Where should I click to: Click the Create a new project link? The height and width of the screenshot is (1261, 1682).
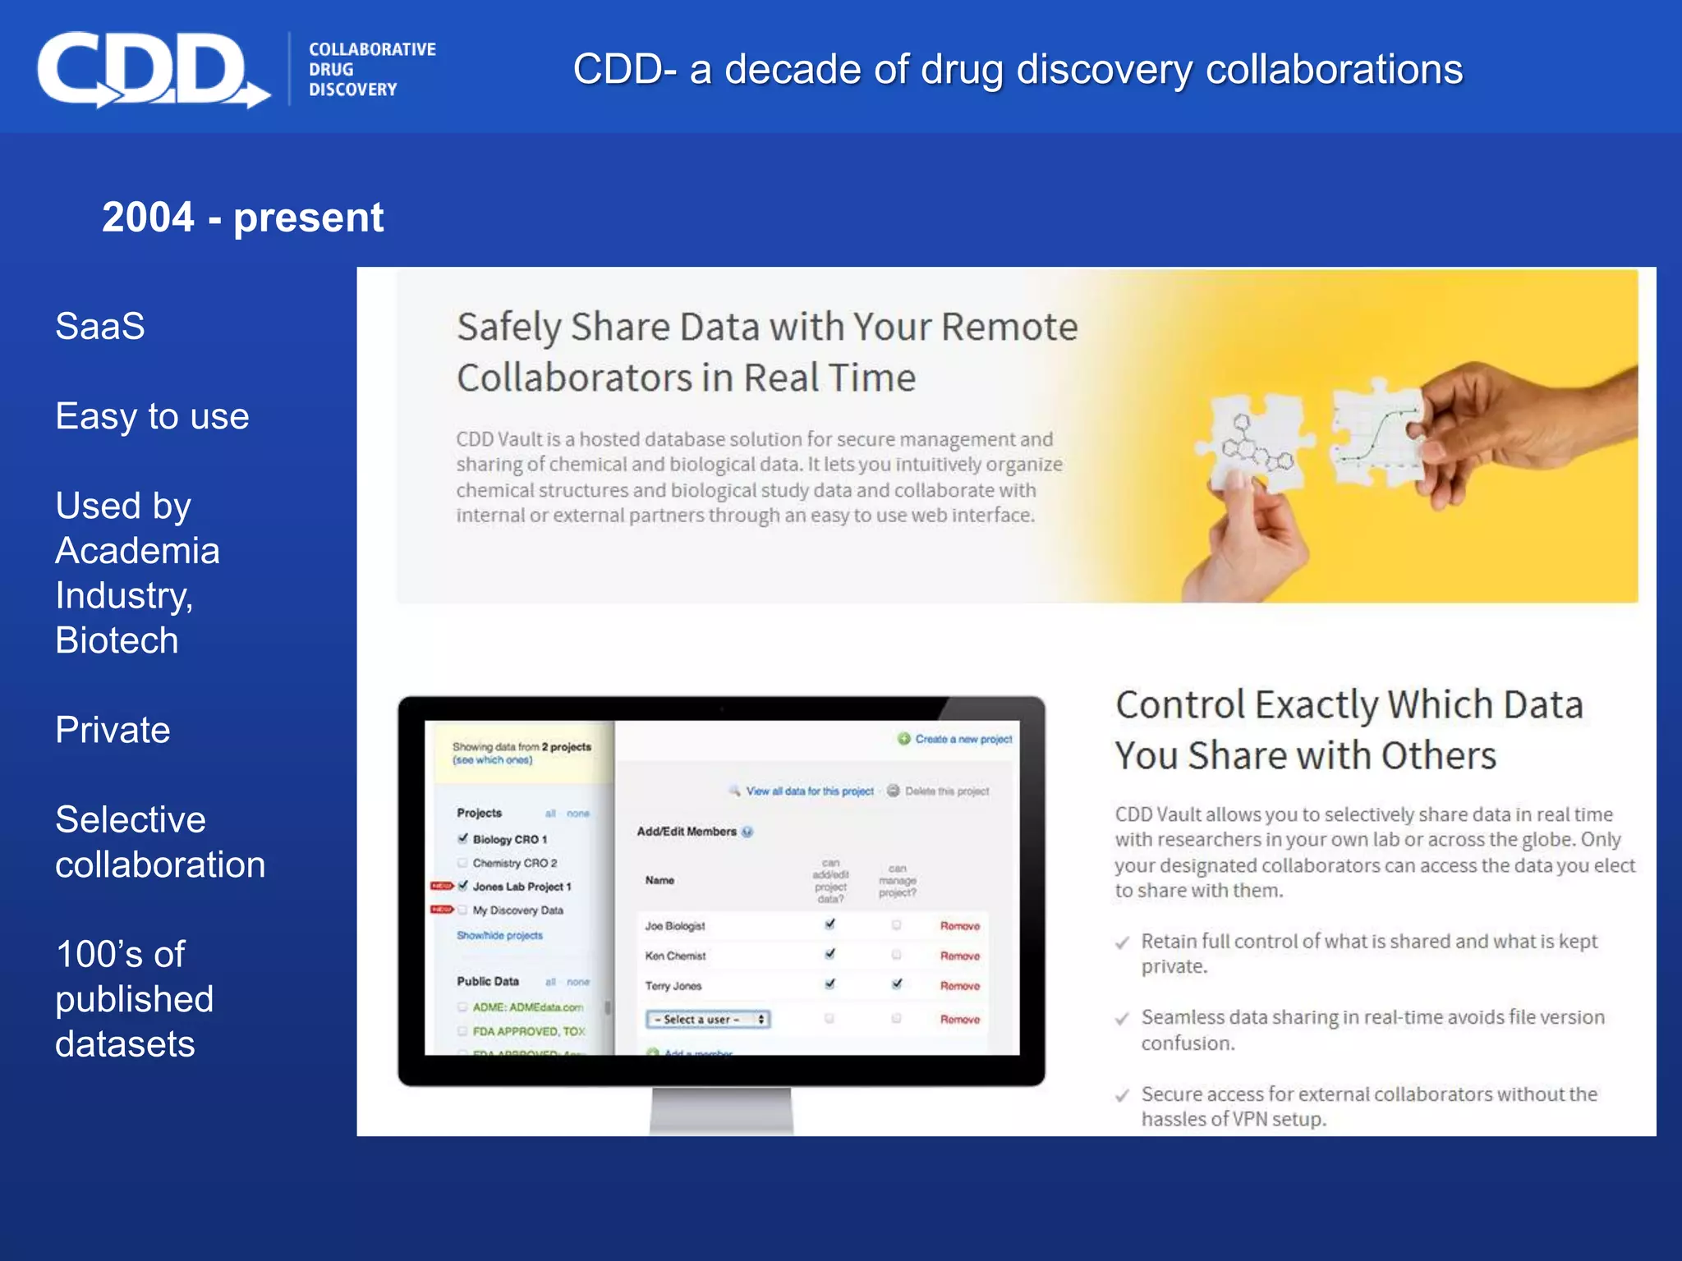(963, 739)
